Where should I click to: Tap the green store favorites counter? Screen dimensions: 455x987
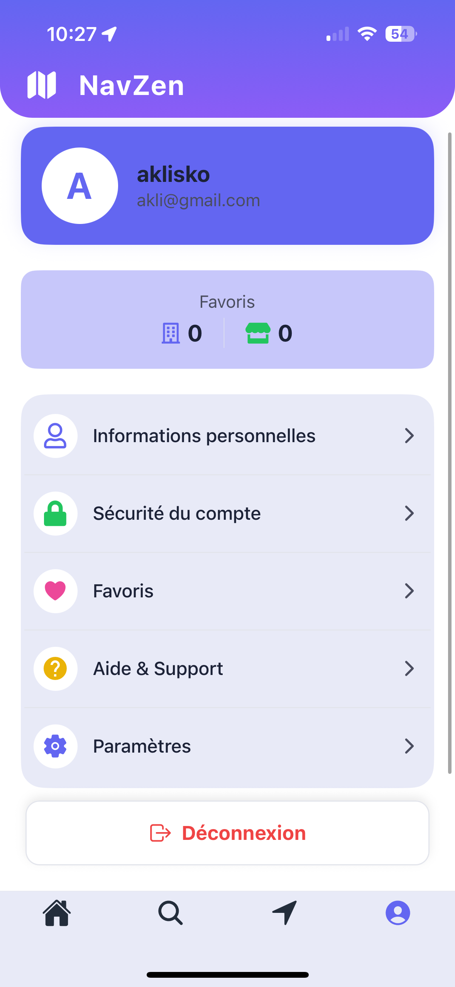(269, 333)
